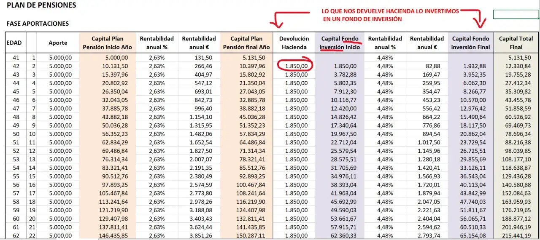Select cell 5.131,50 in Capital Total Final

(x=519, y=58)
